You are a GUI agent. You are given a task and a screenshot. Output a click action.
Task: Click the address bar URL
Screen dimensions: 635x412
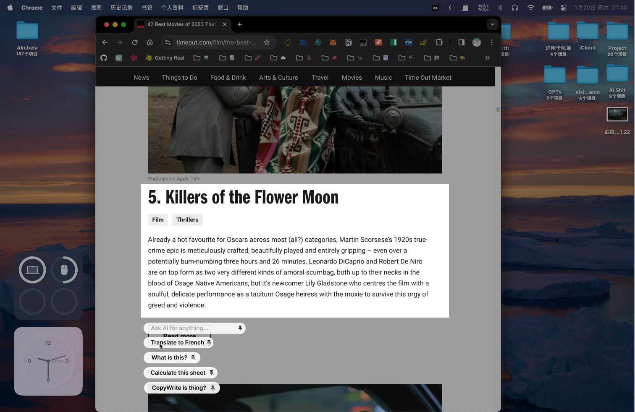point(216,42)
